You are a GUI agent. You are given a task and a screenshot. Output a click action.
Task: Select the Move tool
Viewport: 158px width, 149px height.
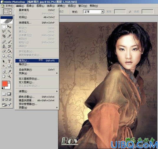point(9,27)
